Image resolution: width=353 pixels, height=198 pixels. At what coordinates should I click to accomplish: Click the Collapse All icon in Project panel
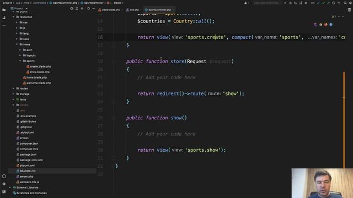click(82, 9)
